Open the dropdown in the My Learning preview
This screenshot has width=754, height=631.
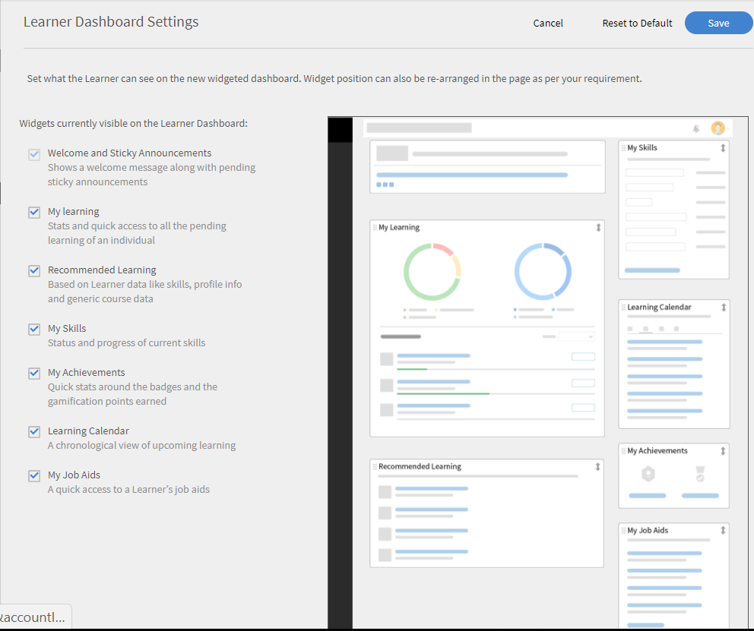[x=577, y=336]
